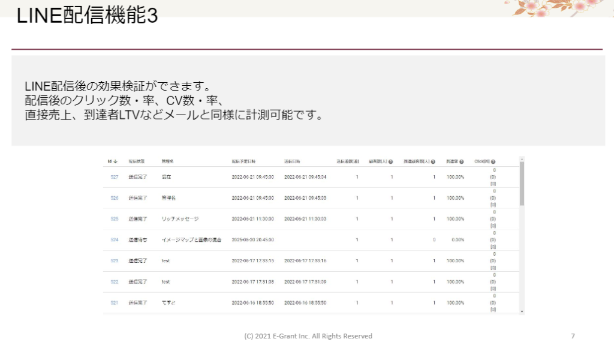Click the 配信予定日時 column header
The image size is (614, 348).
(244, 161)
